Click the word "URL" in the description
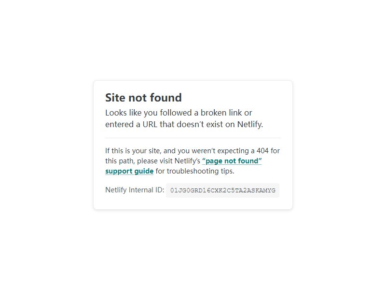Viewport: 386px width, 290px height. click(150, 124)
